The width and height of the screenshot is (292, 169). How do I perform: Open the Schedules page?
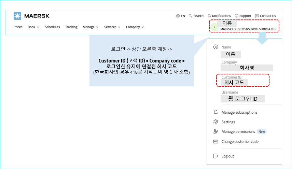coord(52,27)
